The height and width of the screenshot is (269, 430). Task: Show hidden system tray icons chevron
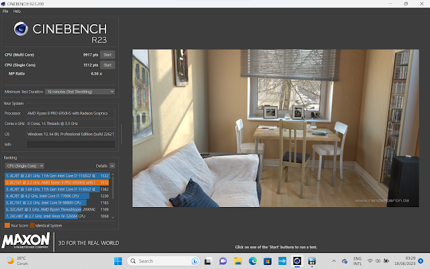pos(334,261)
